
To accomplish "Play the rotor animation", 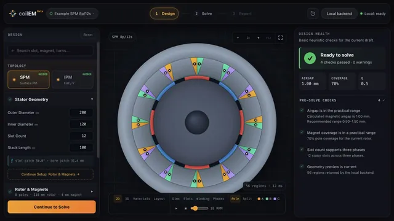I will point(176,208).
